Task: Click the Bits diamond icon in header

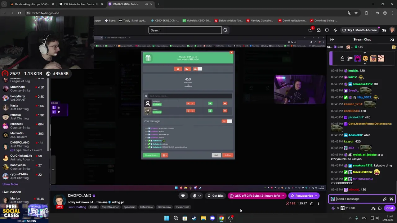Action: click(335, 30)
